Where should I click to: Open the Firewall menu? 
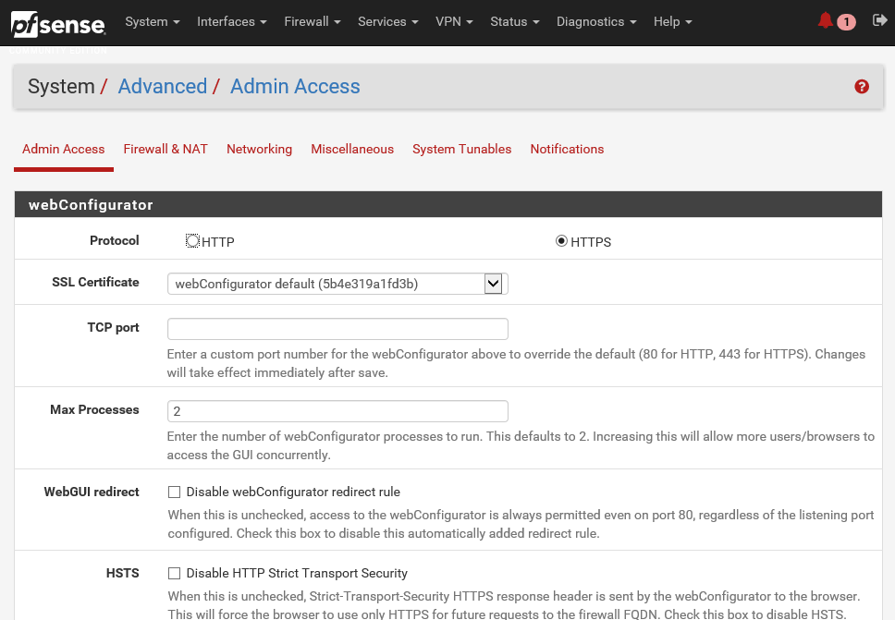click(x=312, y=20)
